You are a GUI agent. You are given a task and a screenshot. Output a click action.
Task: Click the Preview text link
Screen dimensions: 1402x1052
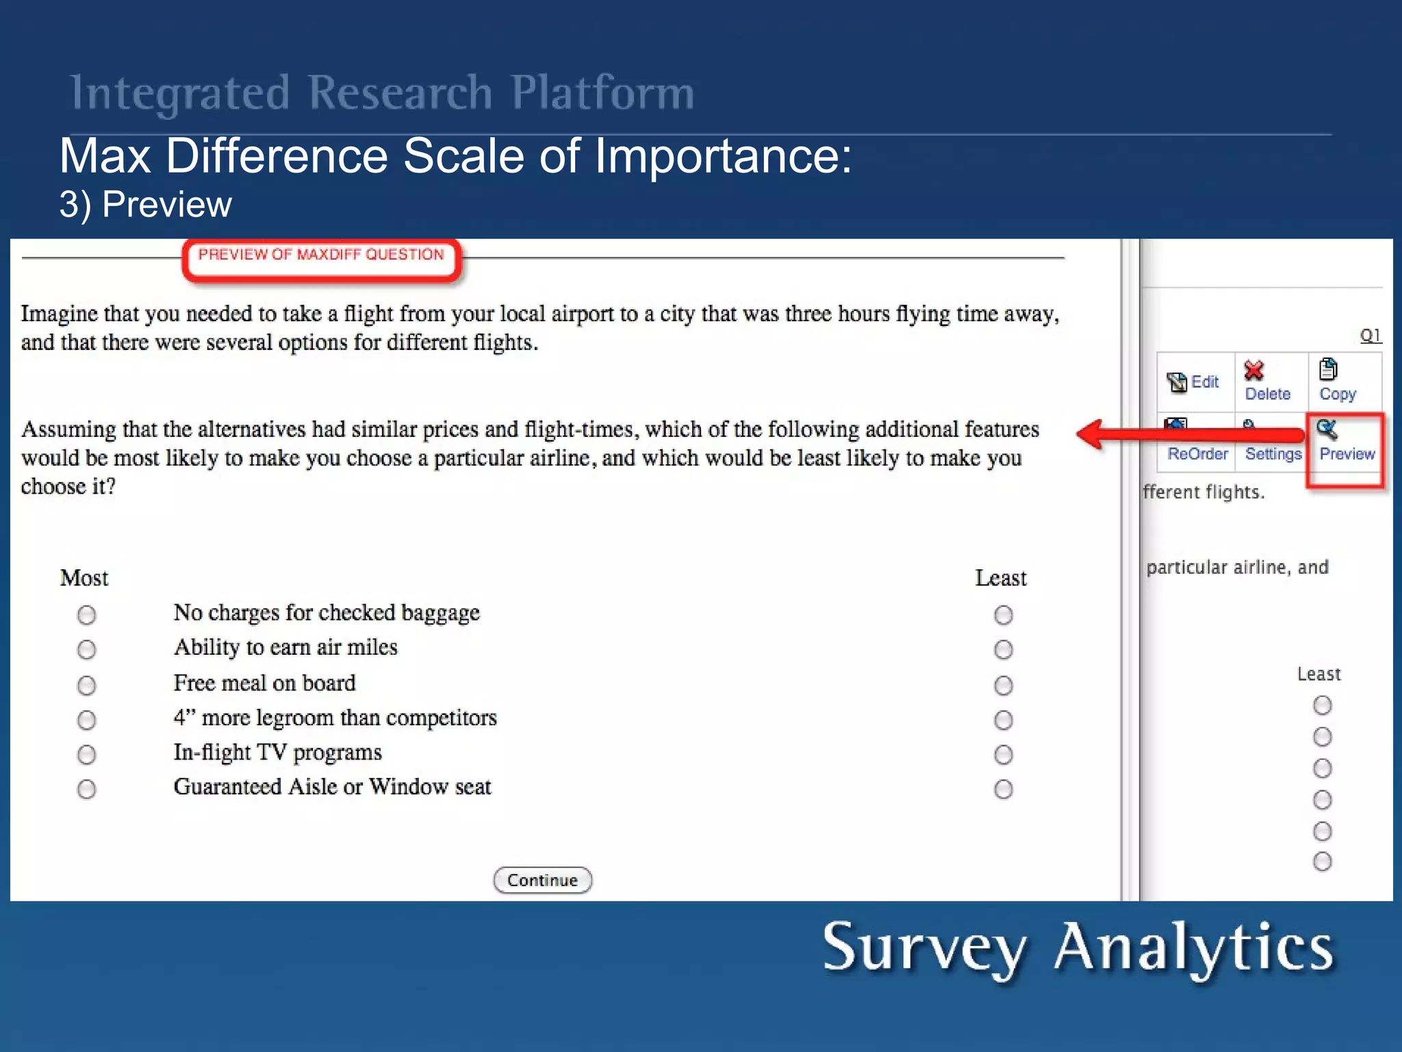(x=1347, y=454)
